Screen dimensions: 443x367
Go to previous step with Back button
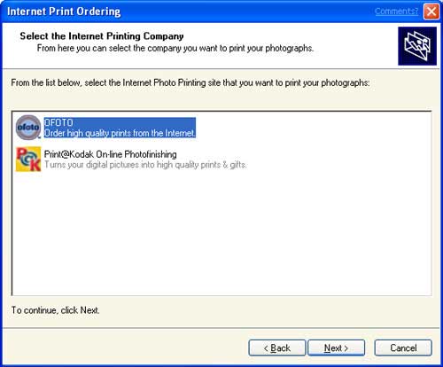click(277, 347)
